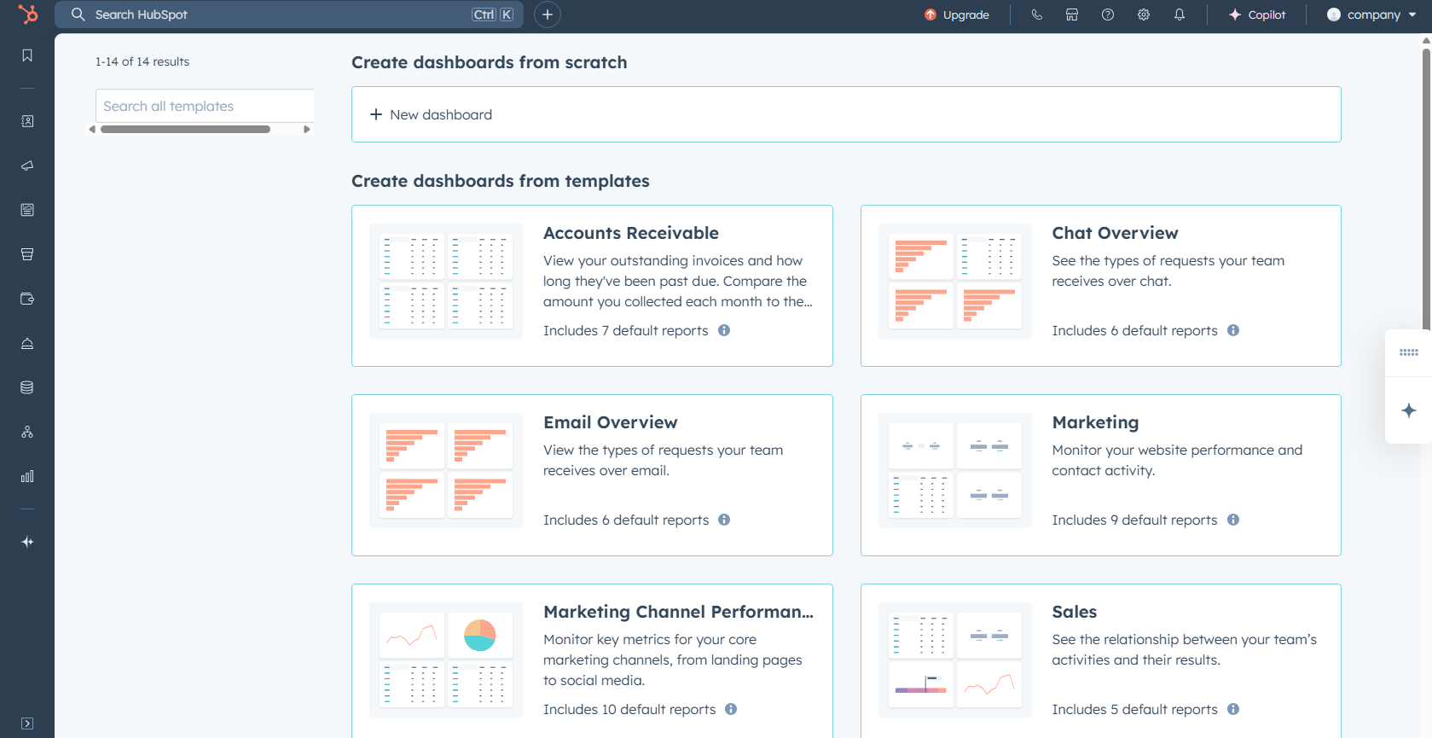Open the Reporting bar chart sidebar icon
The image size is (1432, 738).
click(27, 476)
